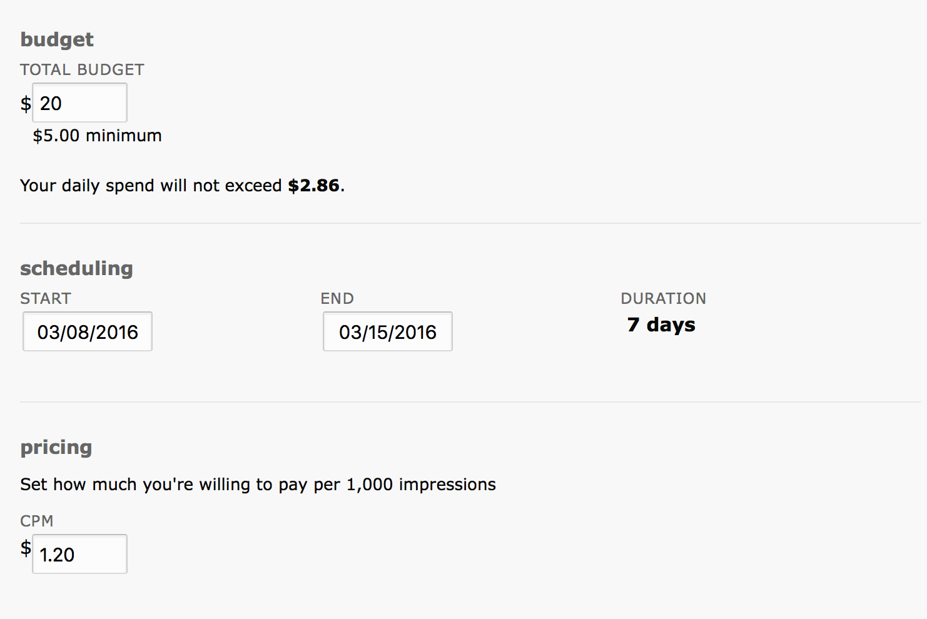Click the divider line below budget section
This screenshot has width=927, height=619.
click(x=470, y=223)
